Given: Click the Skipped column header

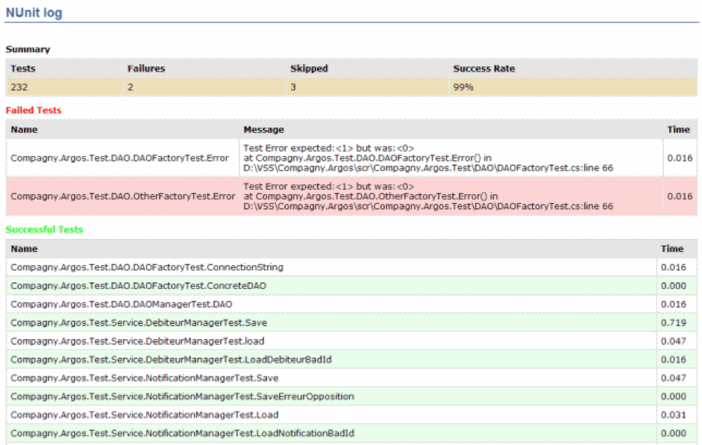Looking at the screenshot, I should (309, 69).
